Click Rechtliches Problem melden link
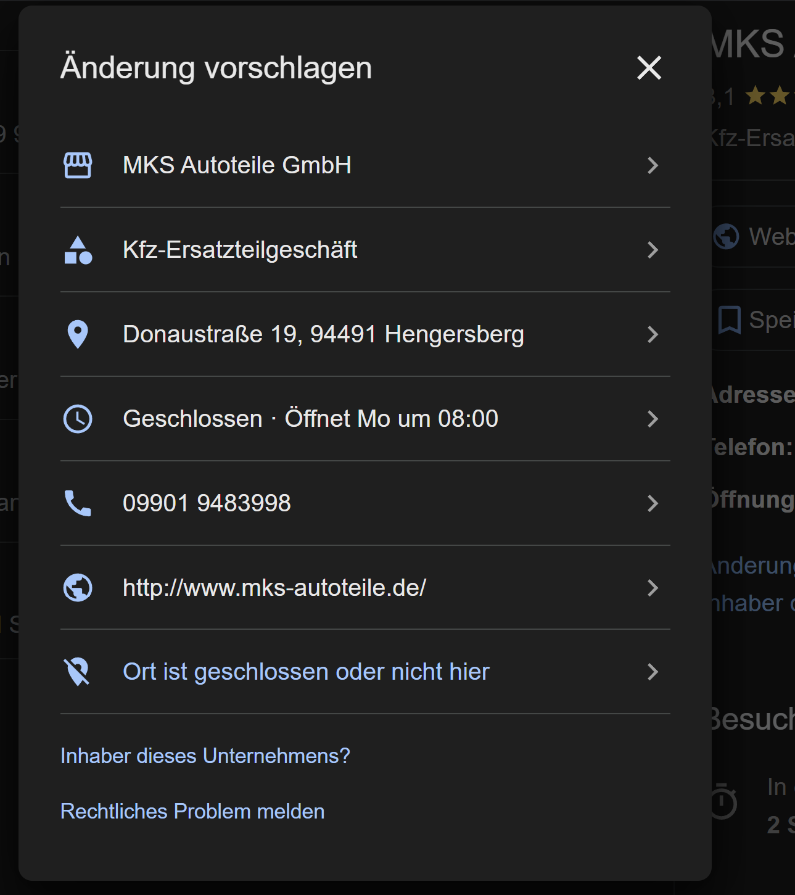The width and height of the screenshot is (795, 895). (192, 811)
